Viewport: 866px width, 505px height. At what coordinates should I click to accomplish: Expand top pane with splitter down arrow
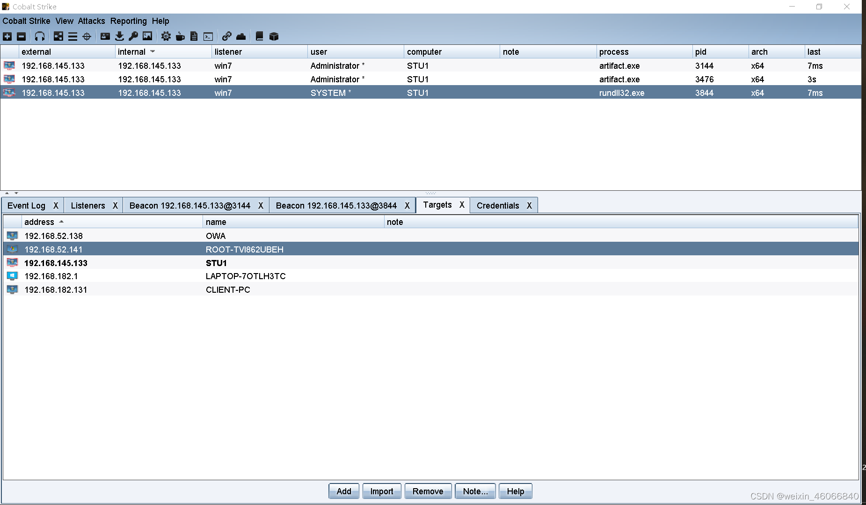(16, 193)
